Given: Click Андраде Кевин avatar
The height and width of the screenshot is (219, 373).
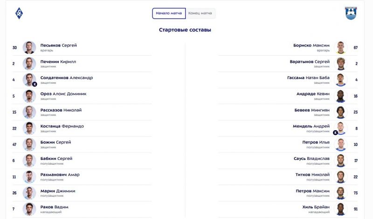Looking at the screenshot, I should (x=341, y=96).
